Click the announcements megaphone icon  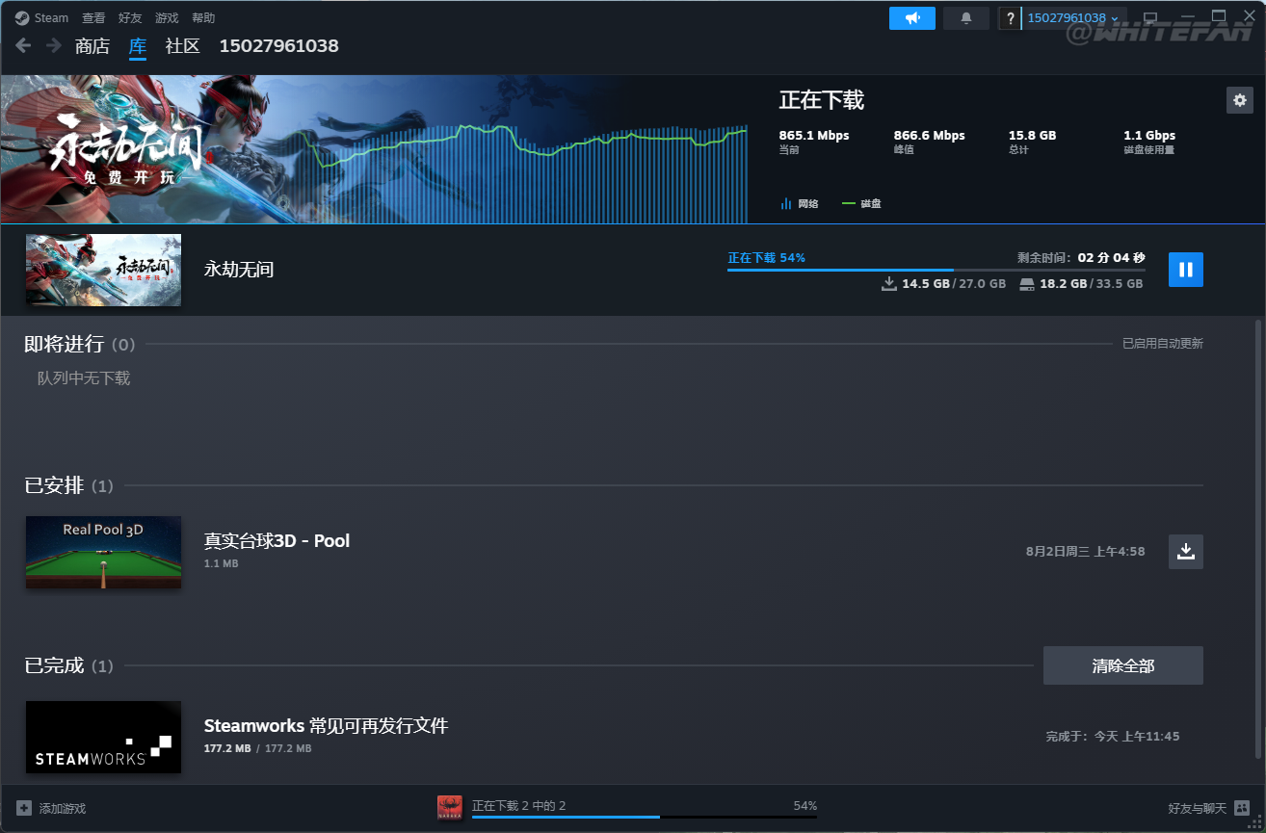[x=912, y=18]
